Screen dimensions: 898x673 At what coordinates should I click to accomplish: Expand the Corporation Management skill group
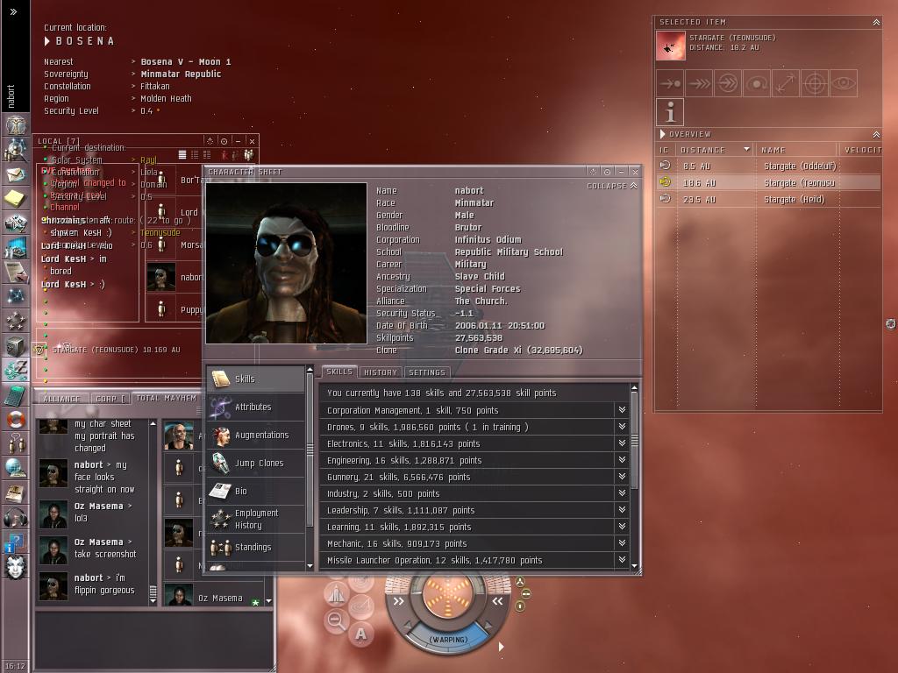pyautogui.click(x=622, y=410)
